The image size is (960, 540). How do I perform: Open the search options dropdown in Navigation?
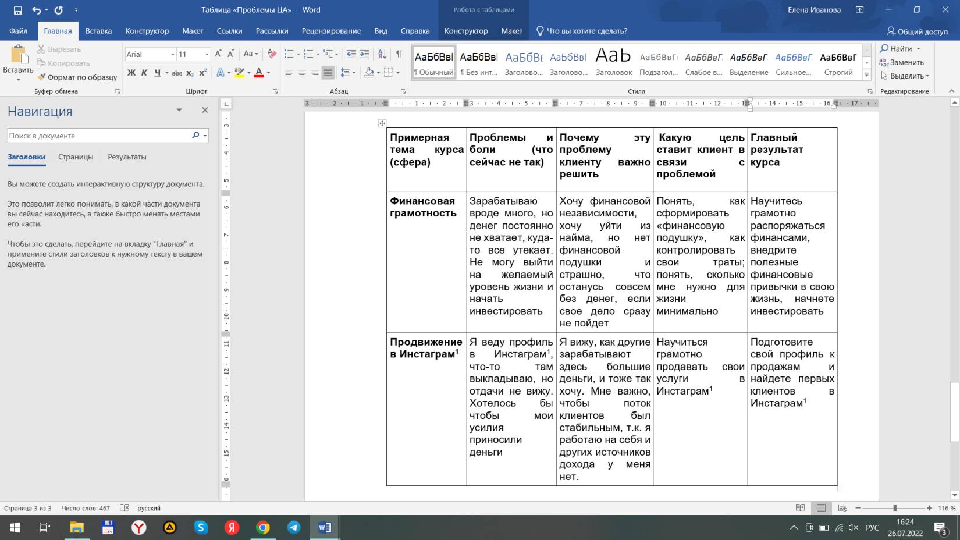(x=205, y=136)
